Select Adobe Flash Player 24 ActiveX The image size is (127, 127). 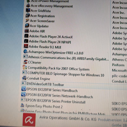pos(51,37)
